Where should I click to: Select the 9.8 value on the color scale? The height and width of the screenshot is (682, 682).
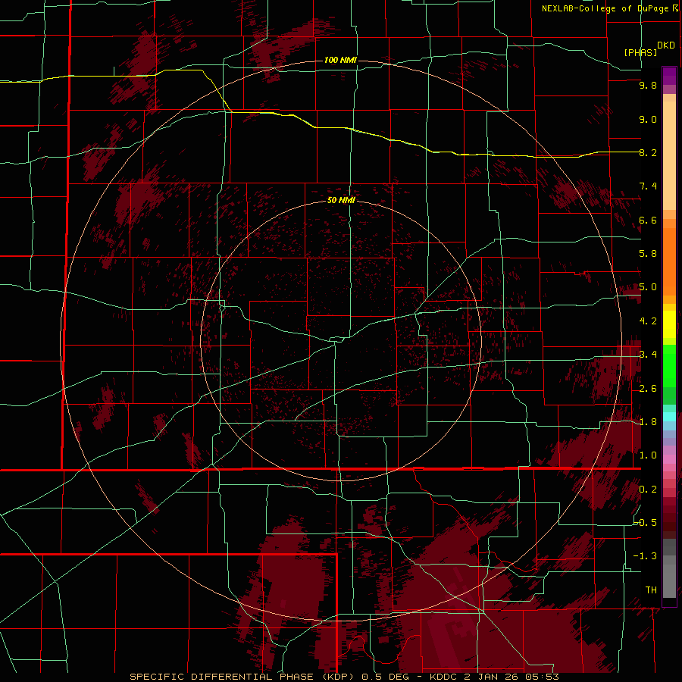point(648,85)
